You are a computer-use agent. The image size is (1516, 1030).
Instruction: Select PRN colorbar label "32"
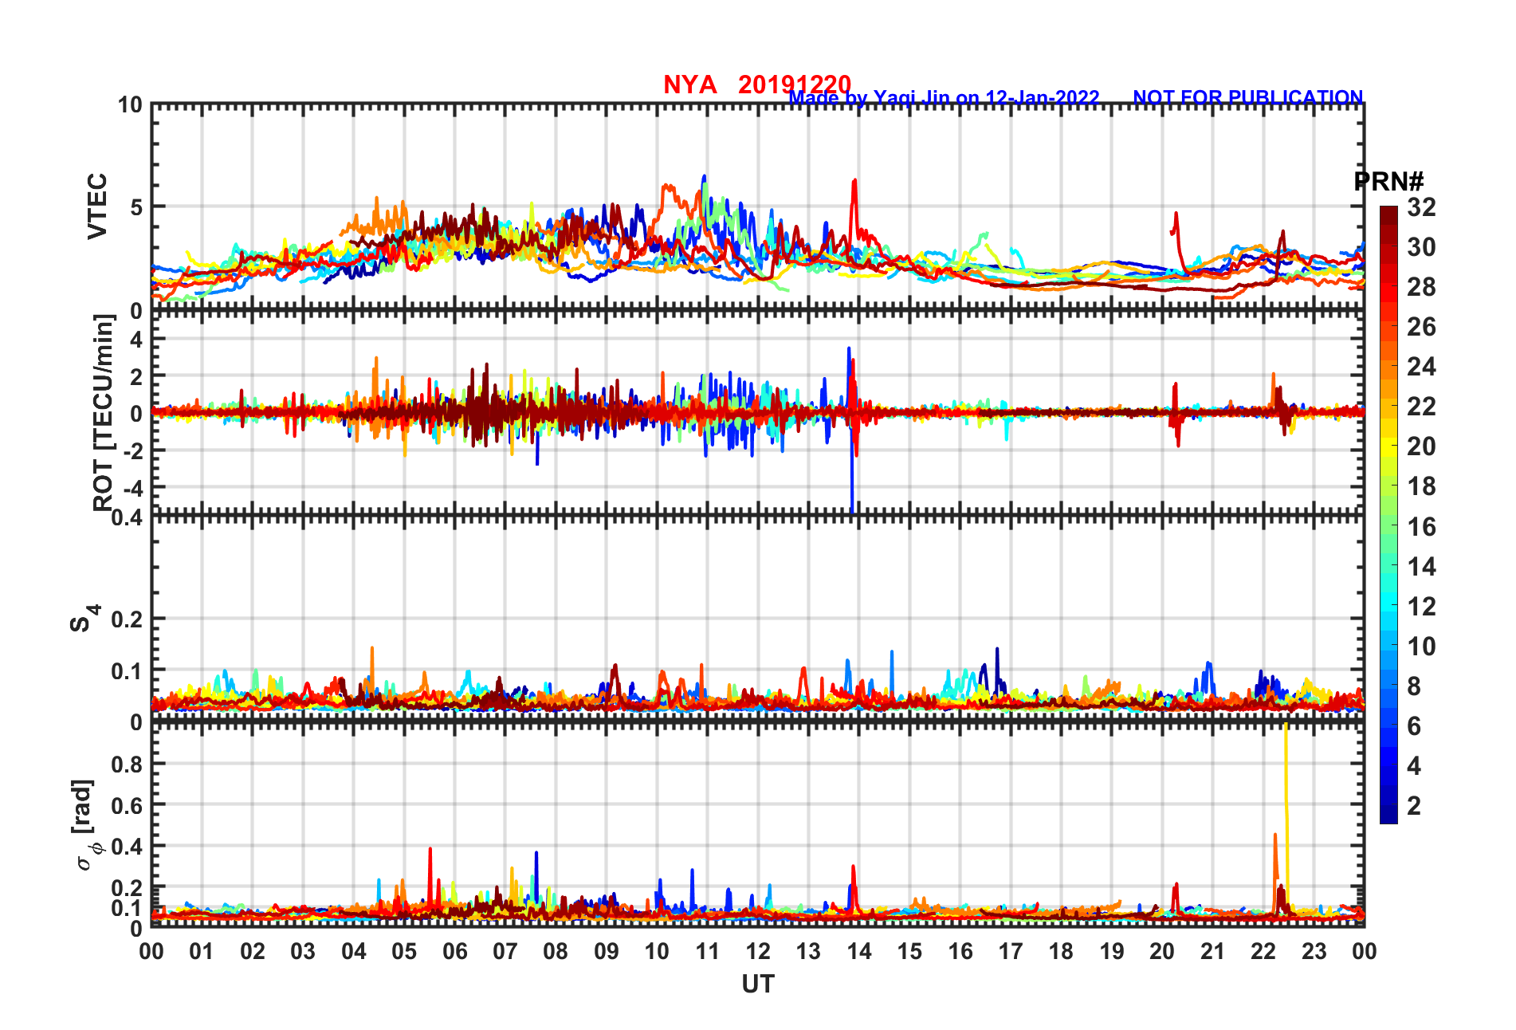[x=1422, y=207]
